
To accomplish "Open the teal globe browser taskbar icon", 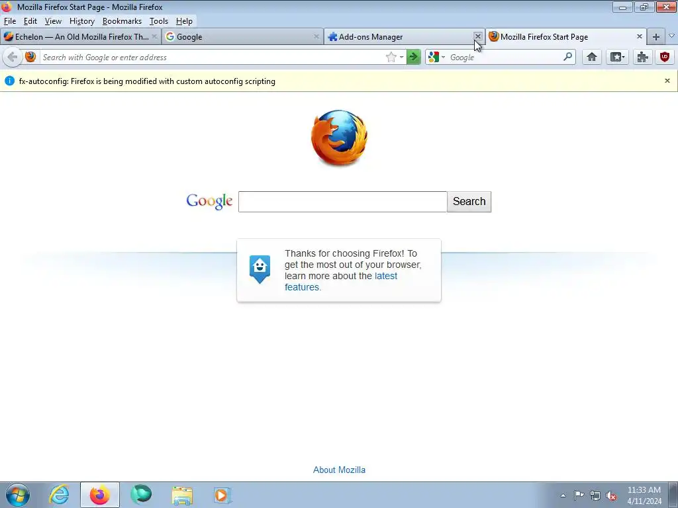I will [141, 495].
